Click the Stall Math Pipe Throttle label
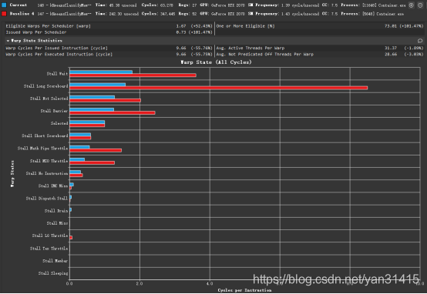 tap(42, 149)
